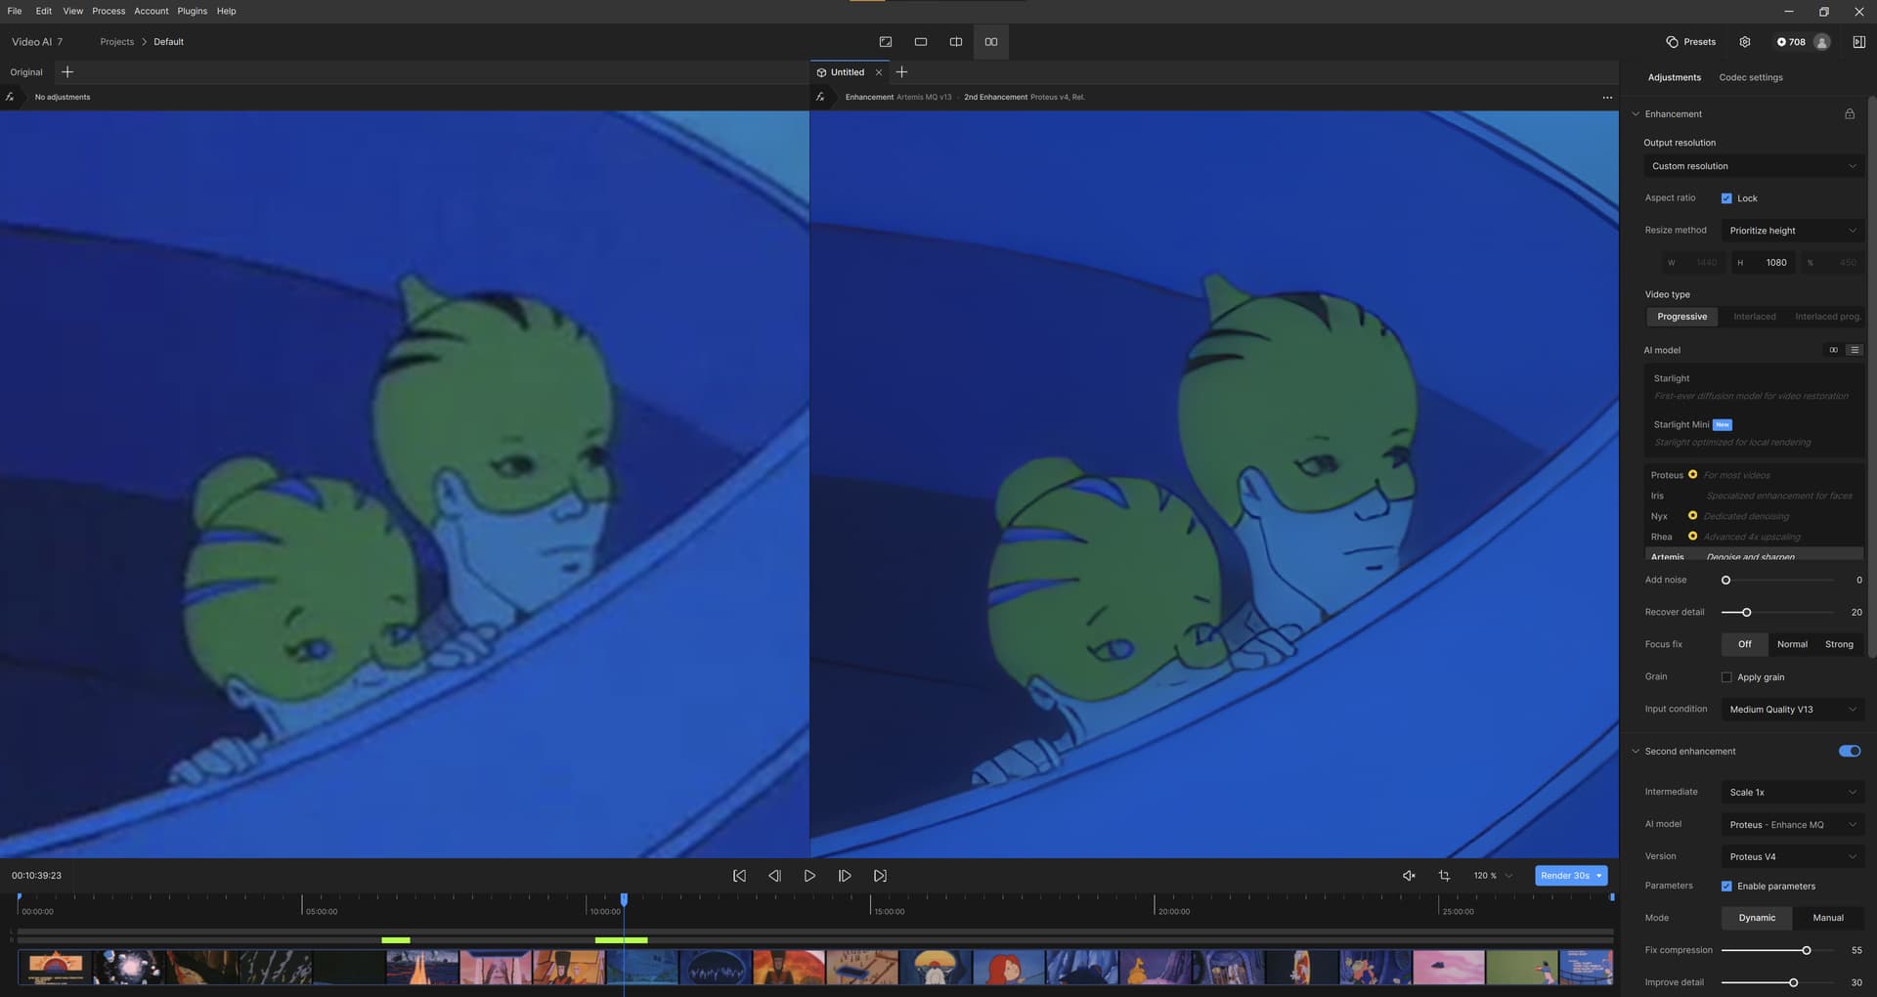The height and width of the screenshot is (997, 1877).
Task: Select Progressive video type
Action: pyautogui.click(x=1681, y=317)
